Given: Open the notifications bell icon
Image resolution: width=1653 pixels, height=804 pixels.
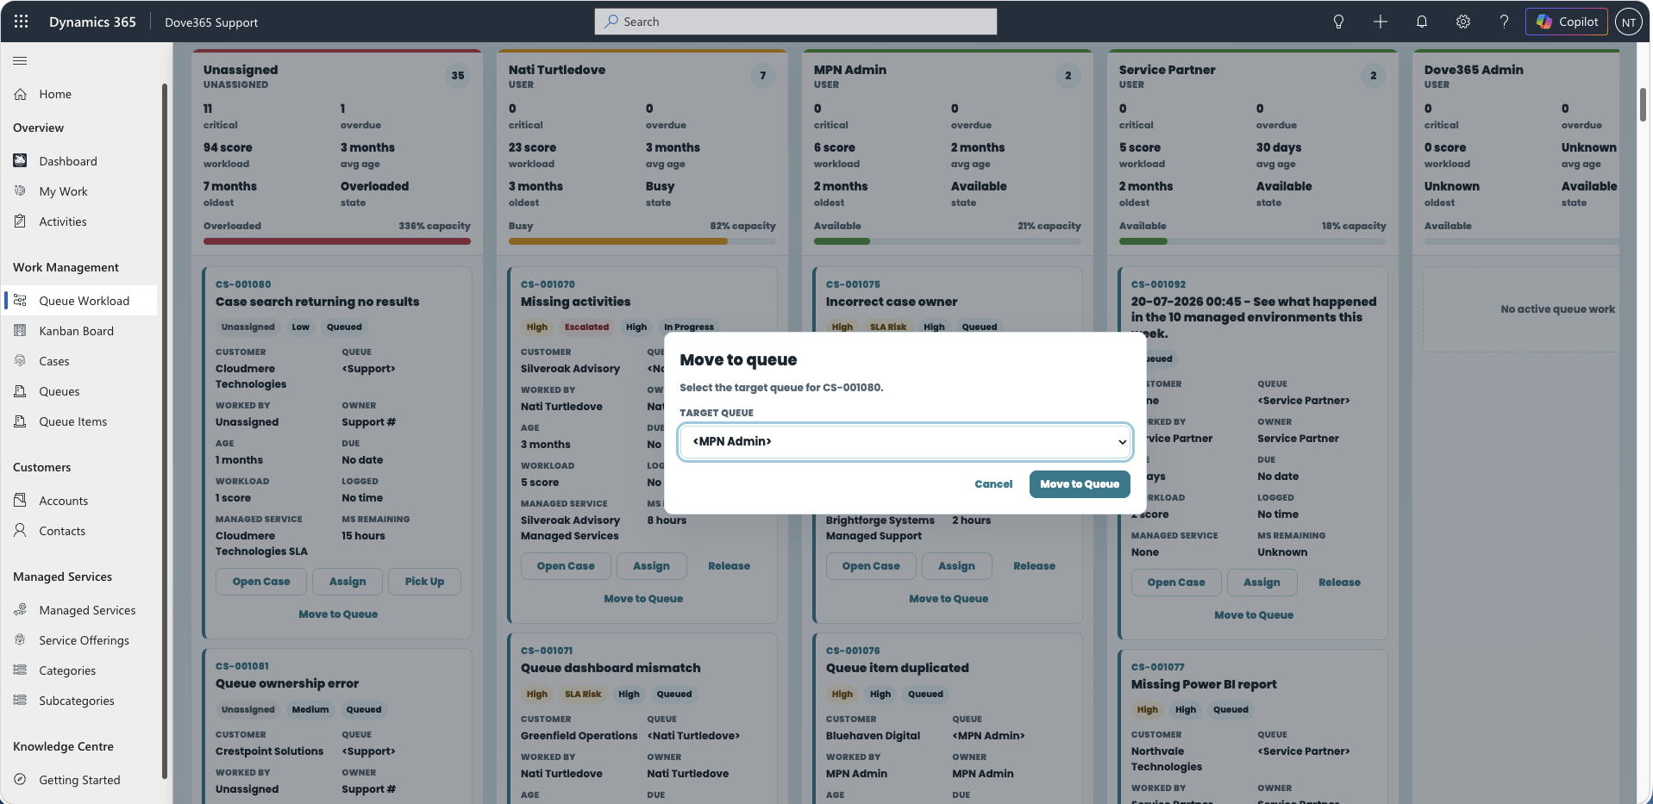Looking at the screenshot, I should tap(1421, 22).
